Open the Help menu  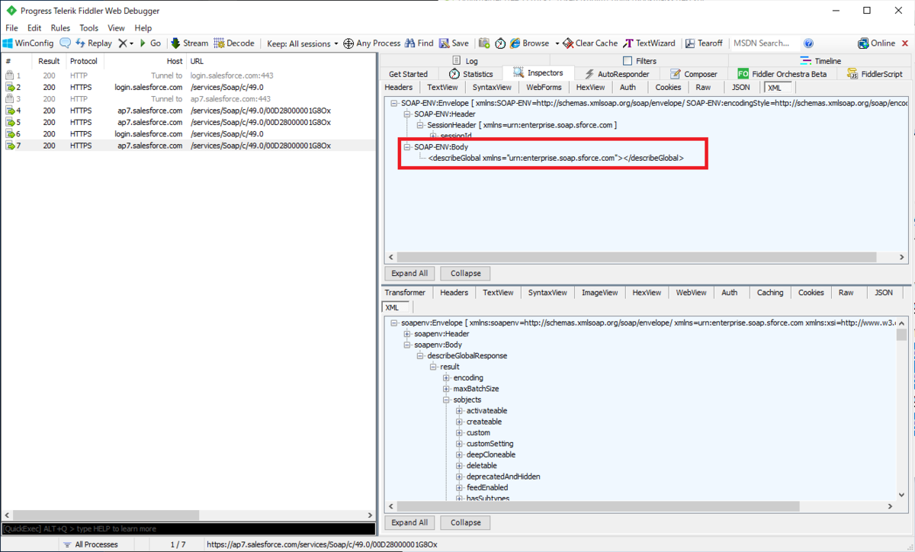(x=143, y=28)
